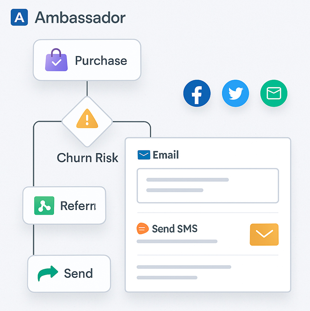
Task: Select the Referral workflow node
Action: click(64, 205)
